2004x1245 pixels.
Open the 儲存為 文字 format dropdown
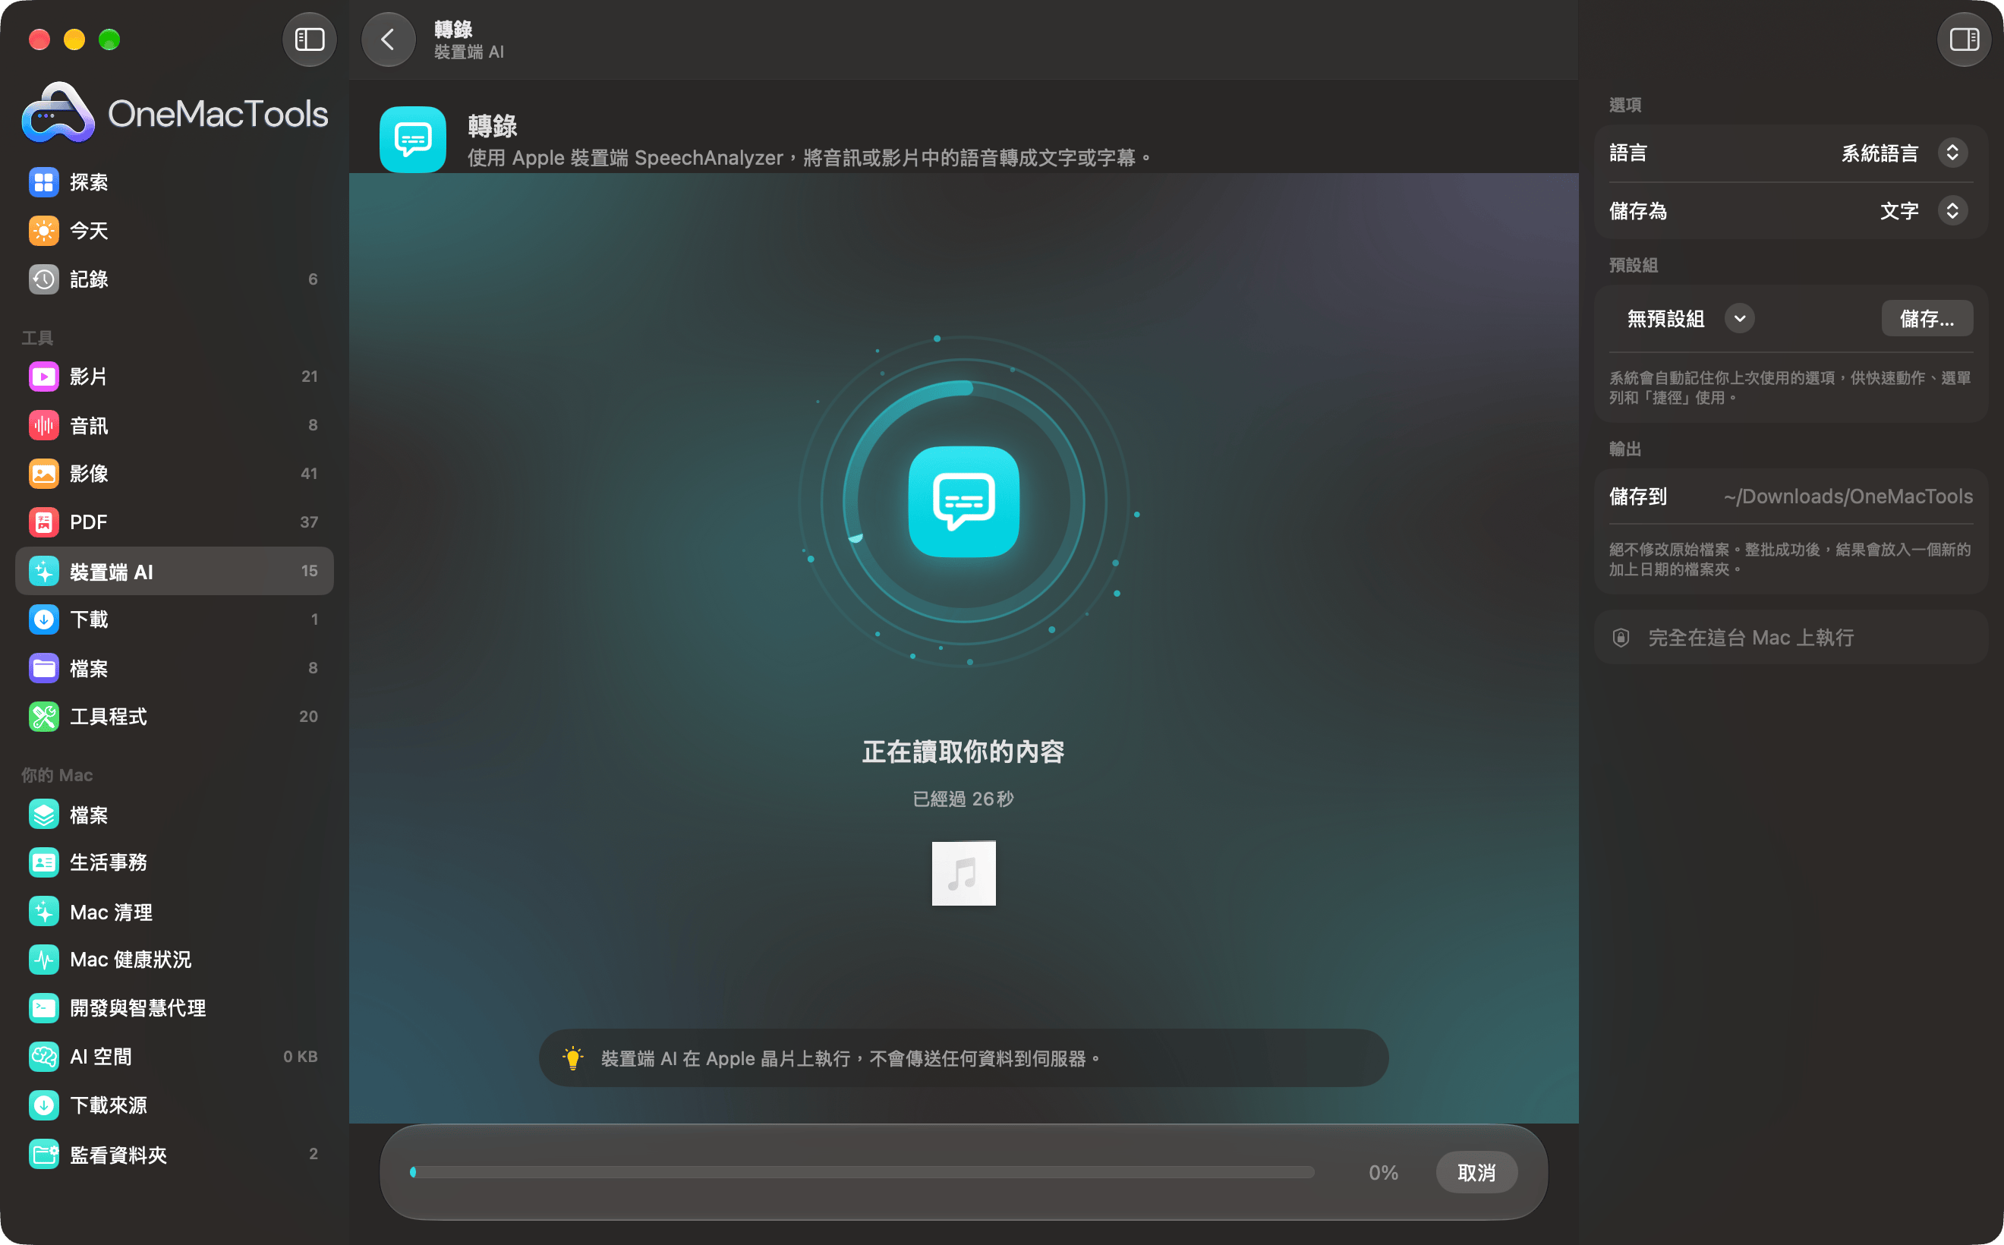(x=1923, y=211)
